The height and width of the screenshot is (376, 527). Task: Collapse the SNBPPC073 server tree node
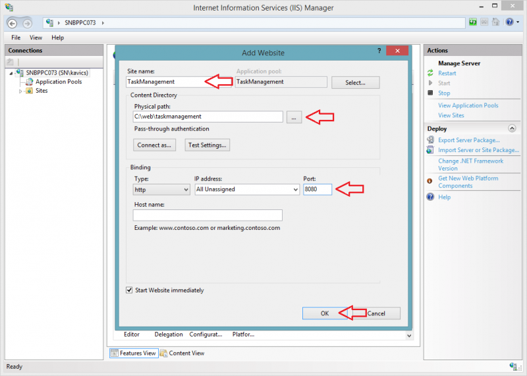tap(11, 73)
